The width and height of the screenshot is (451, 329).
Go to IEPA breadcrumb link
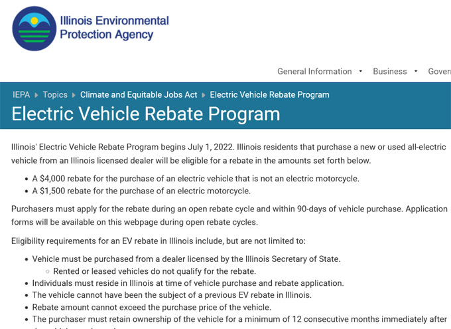click(x=21, y=94)
